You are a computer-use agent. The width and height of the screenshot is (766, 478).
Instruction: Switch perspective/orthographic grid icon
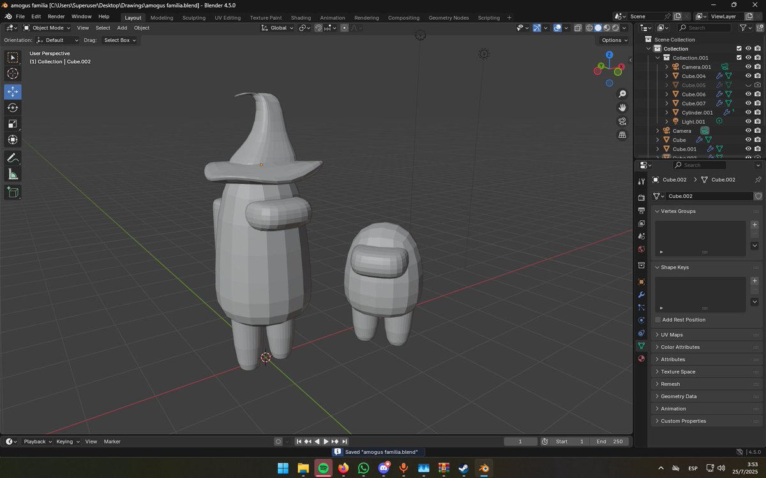(x=622, y=135)
